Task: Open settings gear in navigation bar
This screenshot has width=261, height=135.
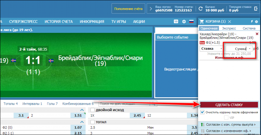Action: click(x=184, y=21)
